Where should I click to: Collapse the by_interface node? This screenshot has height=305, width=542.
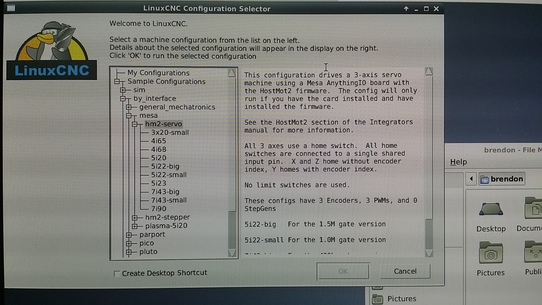tap(123, 99)
